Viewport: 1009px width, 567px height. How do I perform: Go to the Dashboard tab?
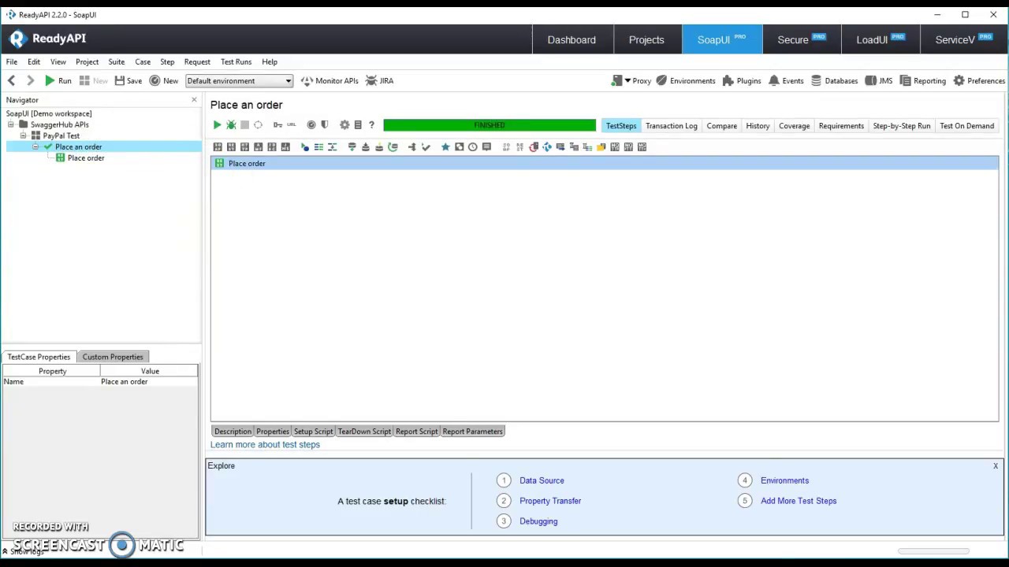click(572, 39)
